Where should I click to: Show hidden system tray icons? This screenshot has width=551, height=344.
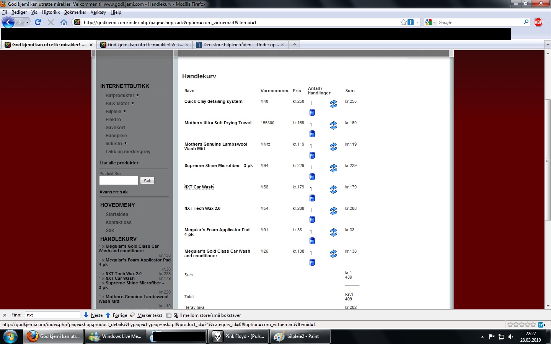pos(483,337)
